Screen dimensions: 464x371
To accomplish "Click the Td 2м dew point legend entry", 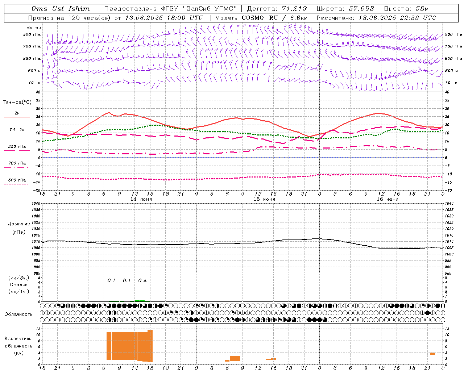I will click(x=17, y=130).
